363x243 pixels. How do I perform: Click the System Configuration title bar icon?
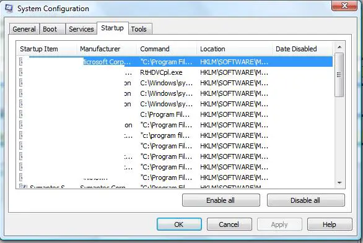point(9,8)
